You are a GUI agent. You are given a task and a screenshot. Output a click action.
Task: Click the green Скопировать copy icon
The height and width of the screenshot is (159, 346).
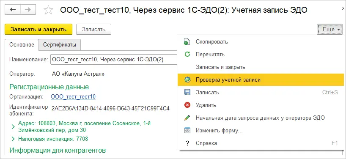coord(187,42)
